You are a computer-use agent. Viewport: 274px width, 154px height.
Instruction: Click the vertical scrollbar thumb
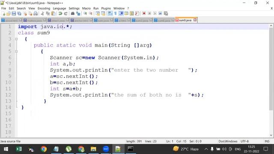[271, 69]
